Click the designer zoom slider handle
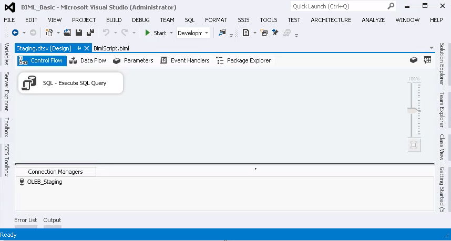This screenshot has width=451, height=241. point(414,110)
